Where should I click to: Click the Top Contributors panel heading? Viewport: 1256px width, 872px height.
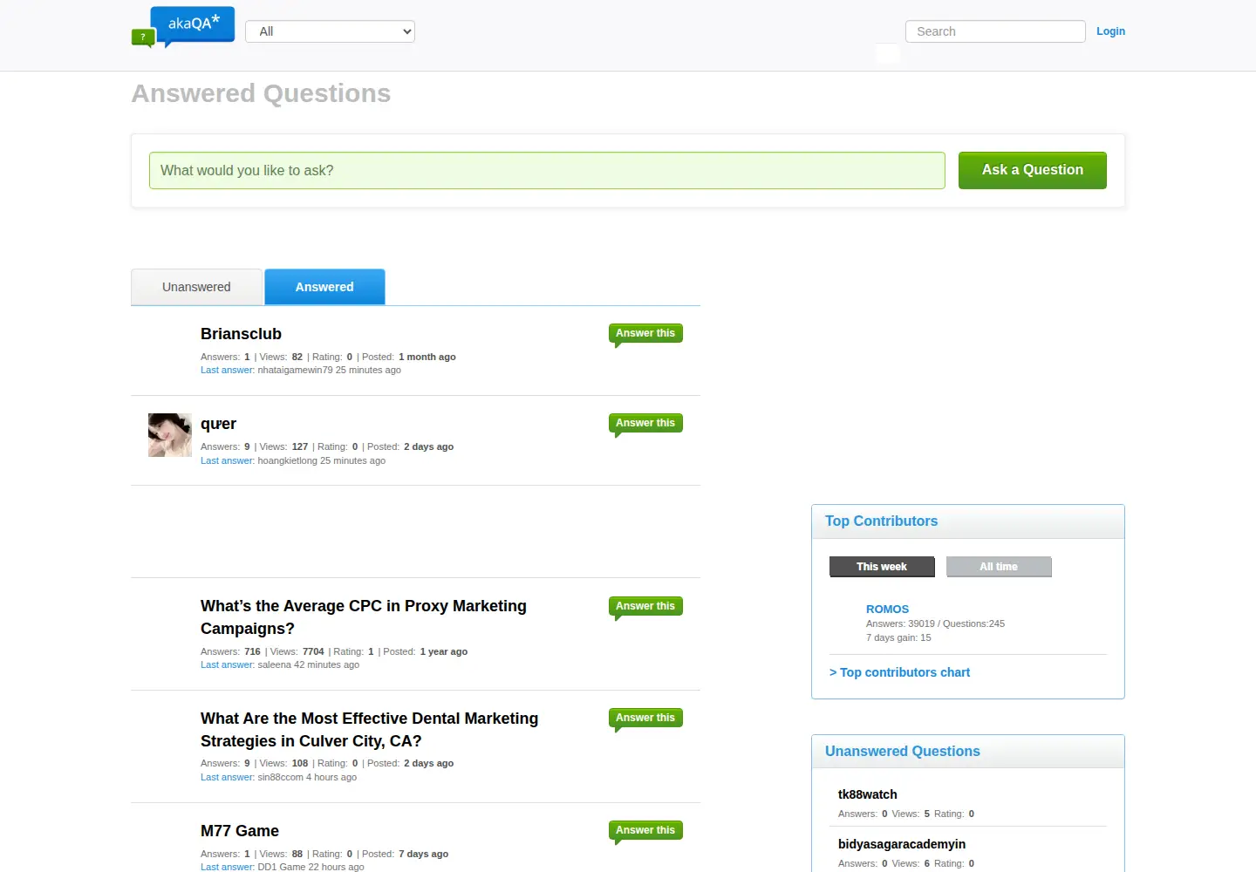(881, 521)
